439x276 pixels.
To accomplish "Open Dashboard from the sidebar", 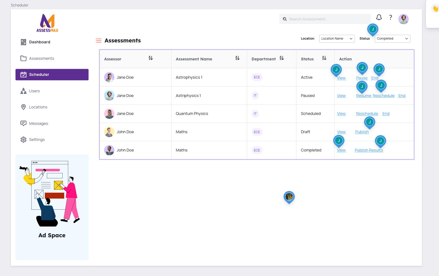I will coord(39,42).
